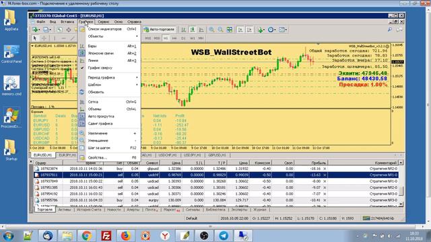Switch to the MN timeframe button
The height and width of the screenshot is (242, 431).
click(x=201, y=38)
